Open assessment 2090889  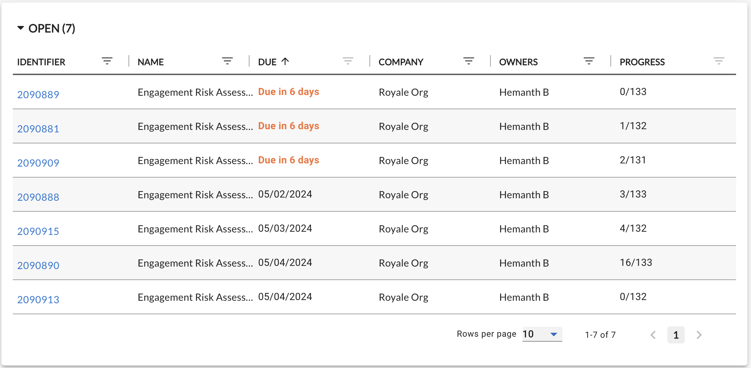[38, 95]
